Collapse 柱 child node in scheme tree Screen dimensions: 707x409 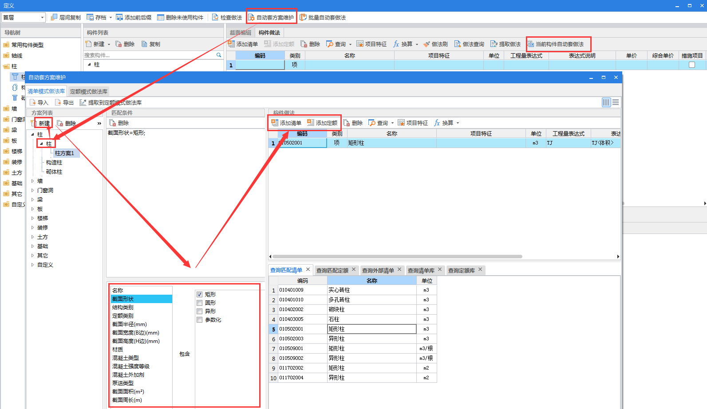point(41,144)
